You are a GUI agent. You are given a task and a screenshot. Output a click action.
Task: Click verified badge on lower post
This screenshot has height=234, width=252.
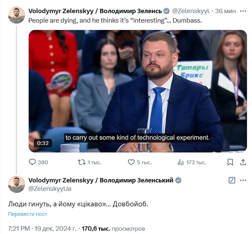[x=178, y=180]
